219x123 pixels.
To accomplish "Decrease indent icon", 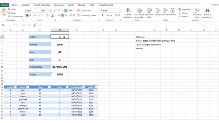I will tap(70, 15).
